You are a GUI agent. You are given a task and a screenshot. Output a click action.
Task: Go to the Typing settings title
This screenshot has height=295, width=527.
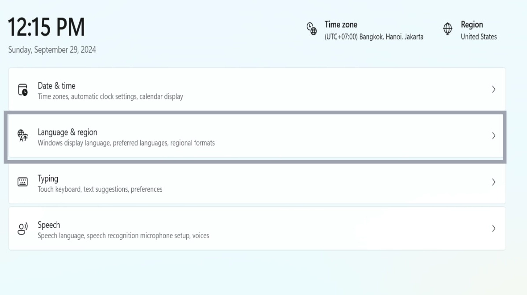click(x=48, y=178)
